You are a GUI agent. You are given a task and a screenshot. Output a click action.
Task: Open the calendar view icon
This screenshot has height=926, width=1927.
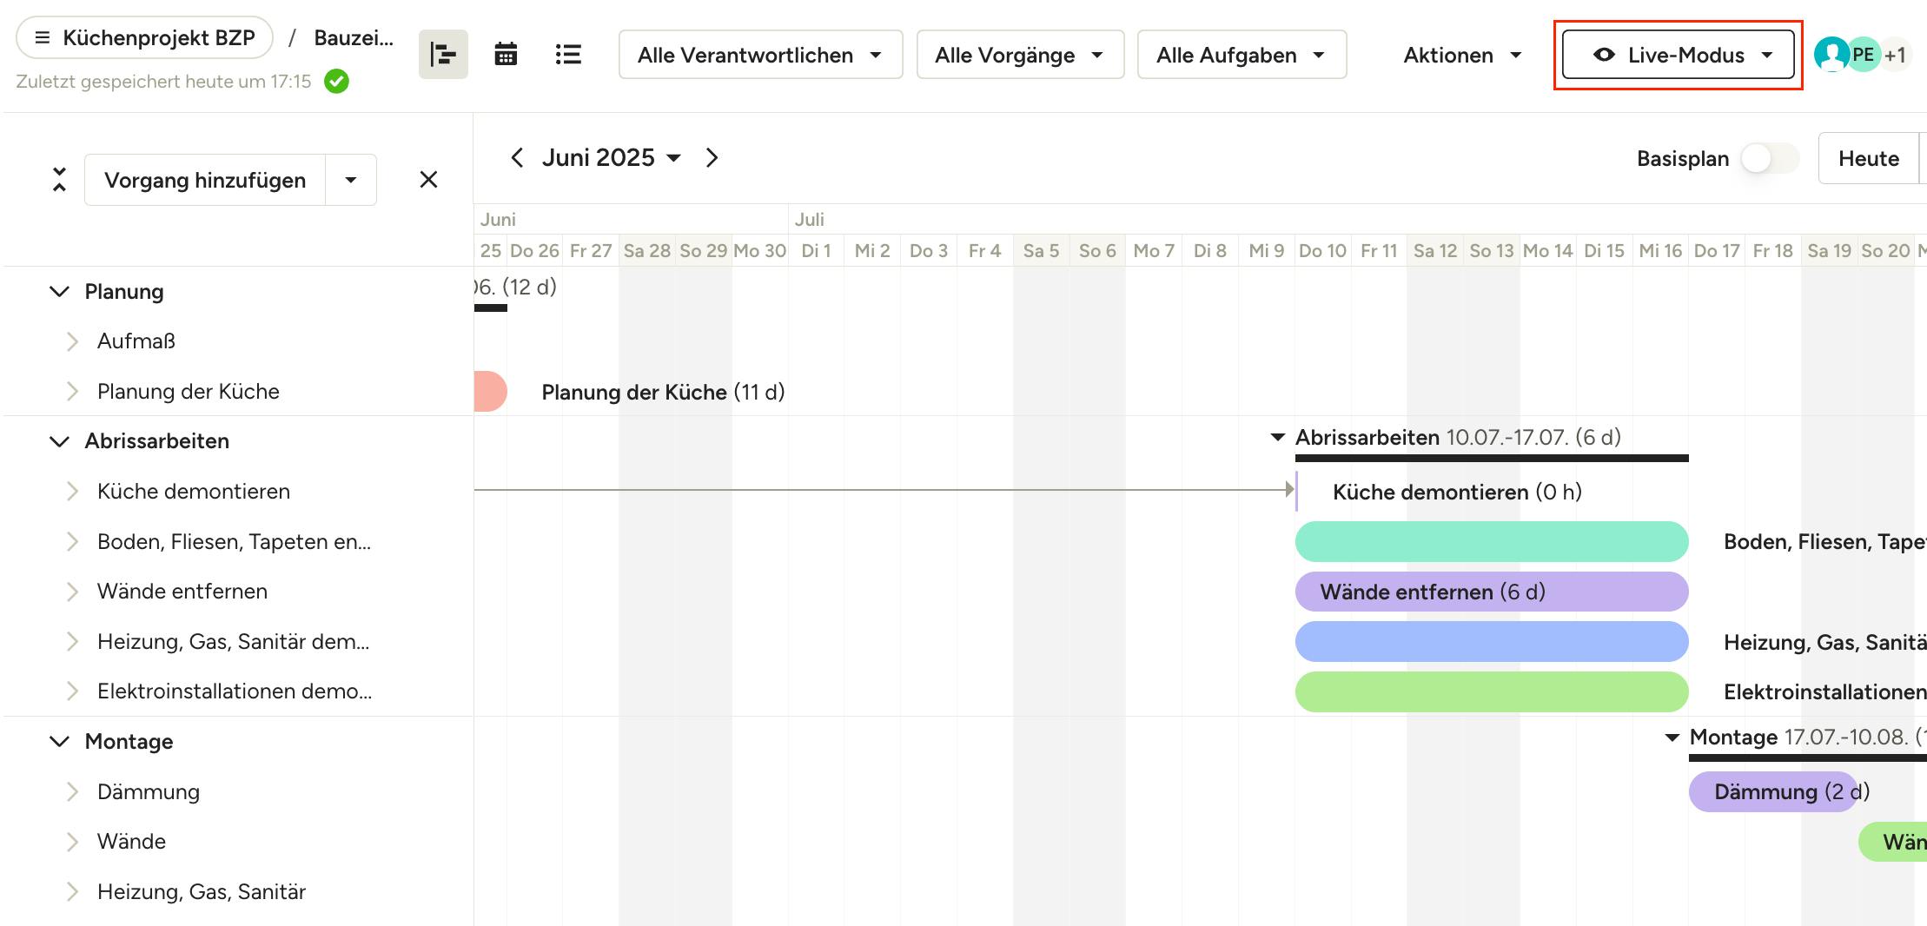click(506, 55)
